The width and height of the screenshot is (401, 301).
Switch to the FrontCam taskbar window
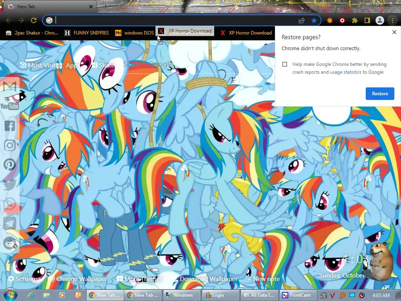(x=298, y=295)
